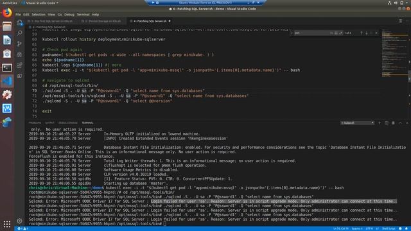The image size is (411, 231).
Task: Switch to the Debug Console tab
Action: [x=68, y=123]
